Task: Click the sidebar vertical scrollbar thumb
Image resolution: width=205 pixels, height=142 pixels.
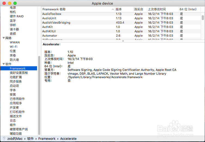Action: click(39, 96)
